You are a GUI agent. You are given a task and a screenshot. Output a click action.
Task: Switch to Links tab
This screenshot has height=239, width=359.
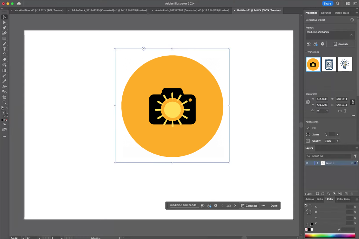click(320, 199)
